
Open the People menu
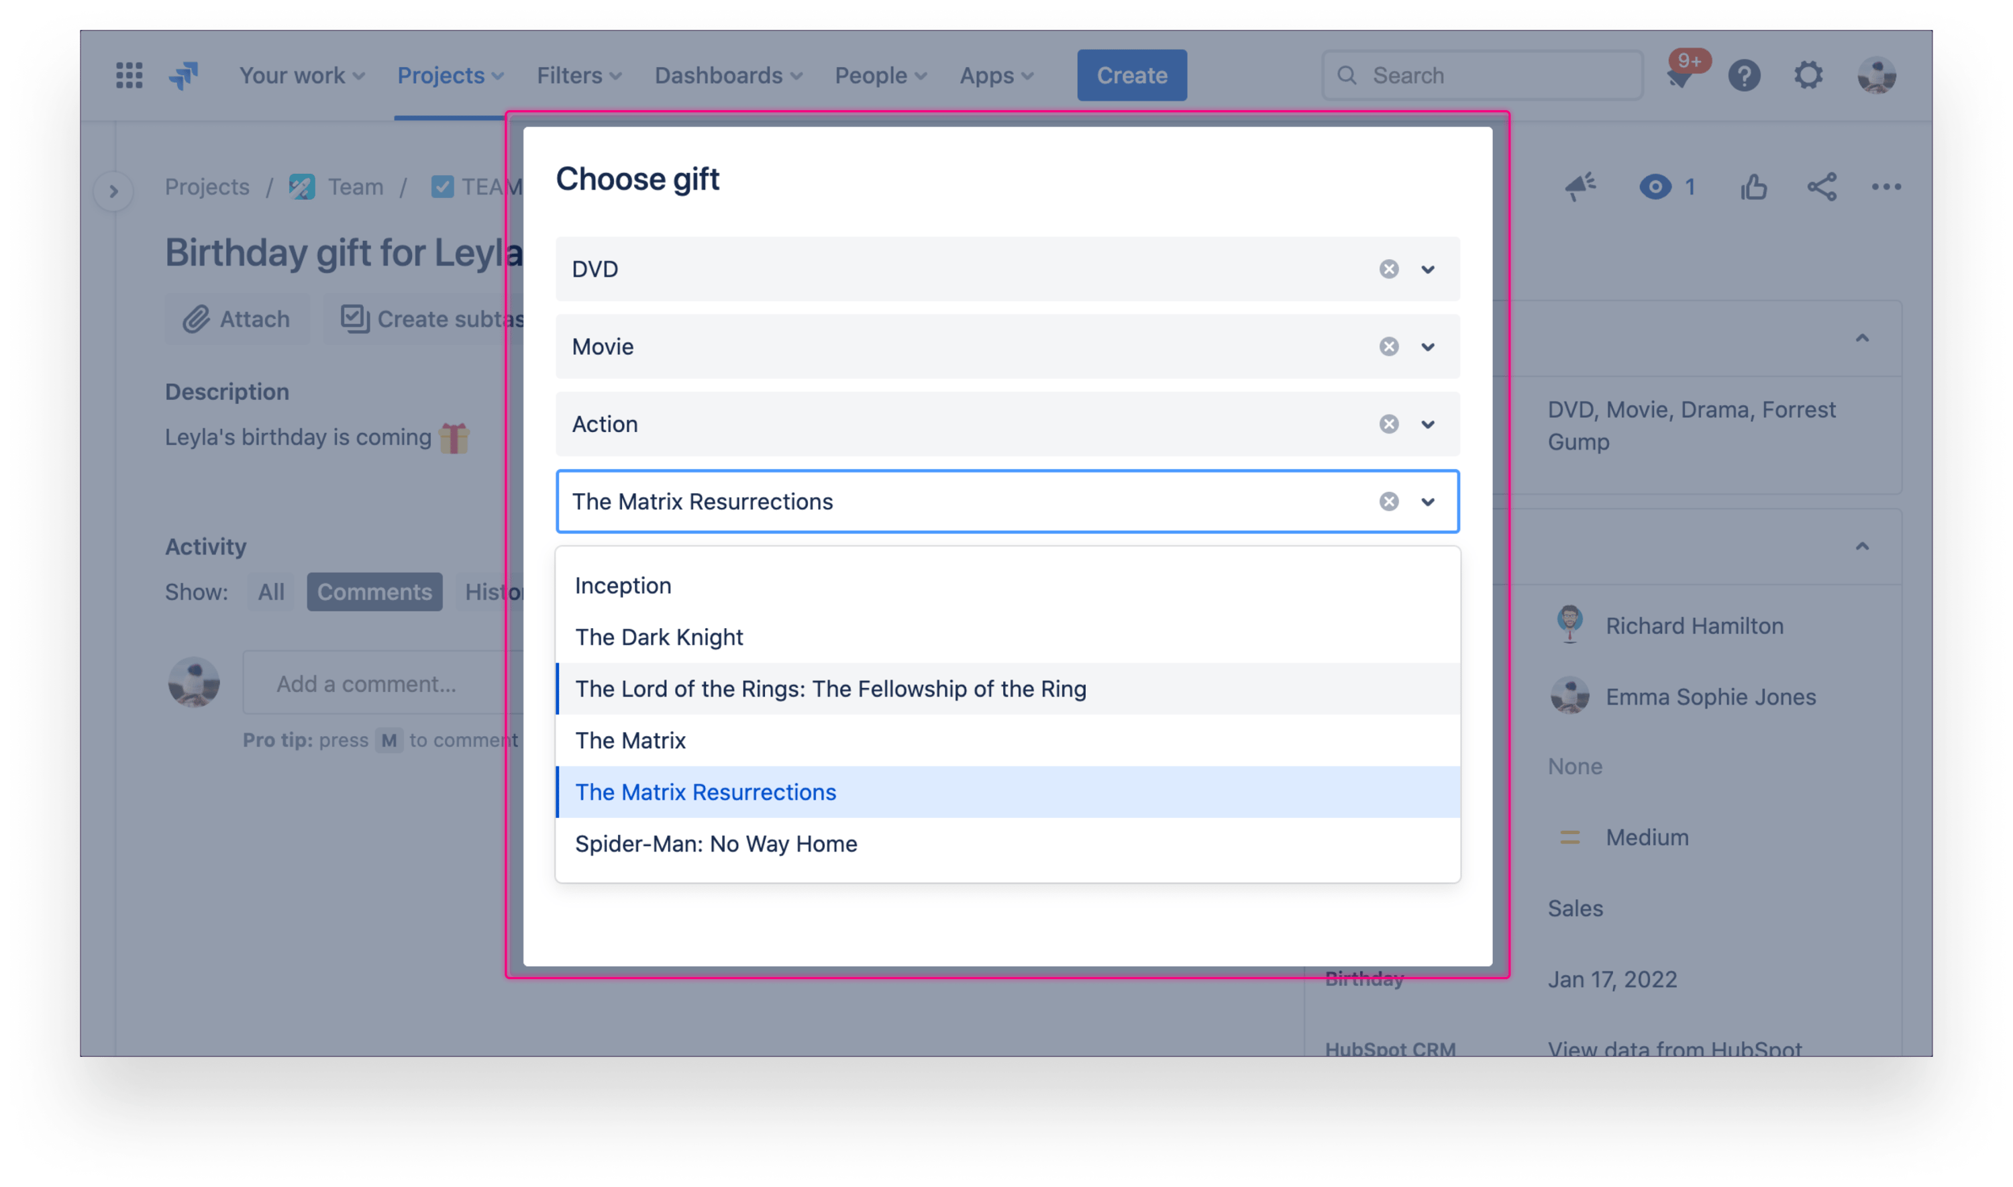click(880, 75)
